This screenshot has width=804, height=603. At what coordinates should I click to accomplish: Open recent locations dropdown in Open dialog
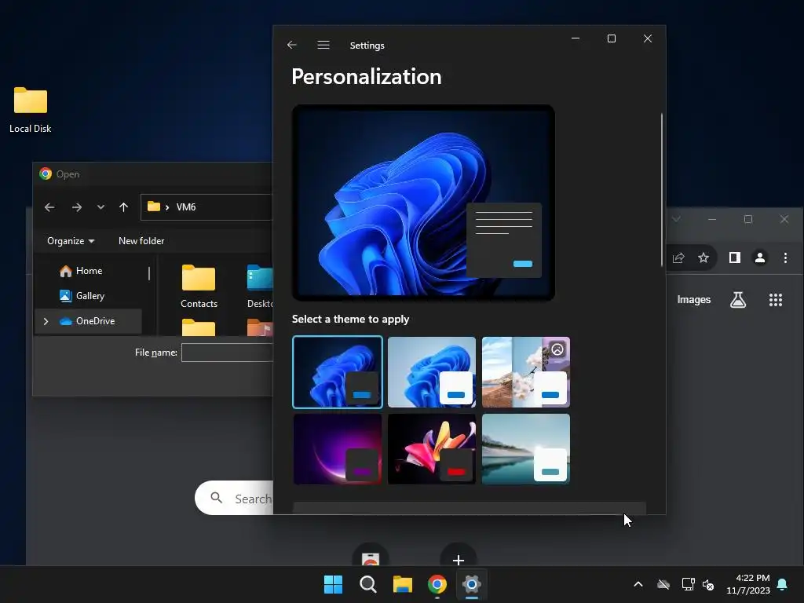coord(100,207)
